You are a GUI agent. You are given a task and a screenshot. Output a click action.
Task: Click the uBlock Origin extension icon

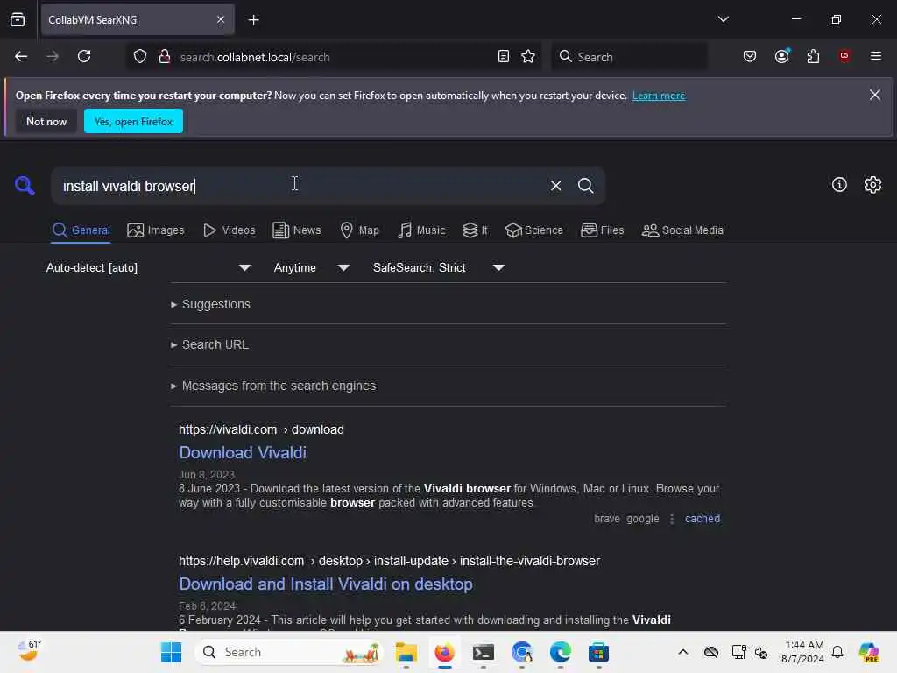point(844,56)
